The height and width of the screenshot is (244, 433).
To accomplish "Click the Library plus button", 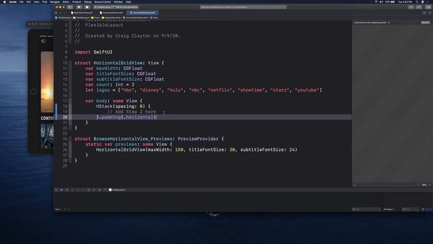I will coord(411,7).
